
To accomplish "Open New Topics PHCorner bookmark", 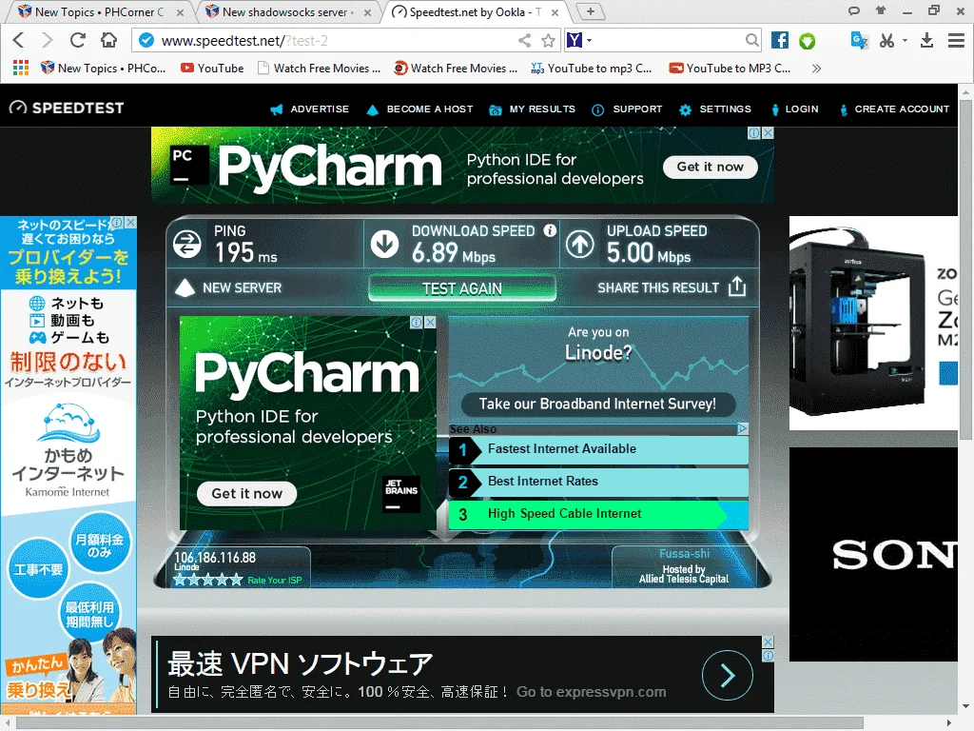I will point(103,69).
